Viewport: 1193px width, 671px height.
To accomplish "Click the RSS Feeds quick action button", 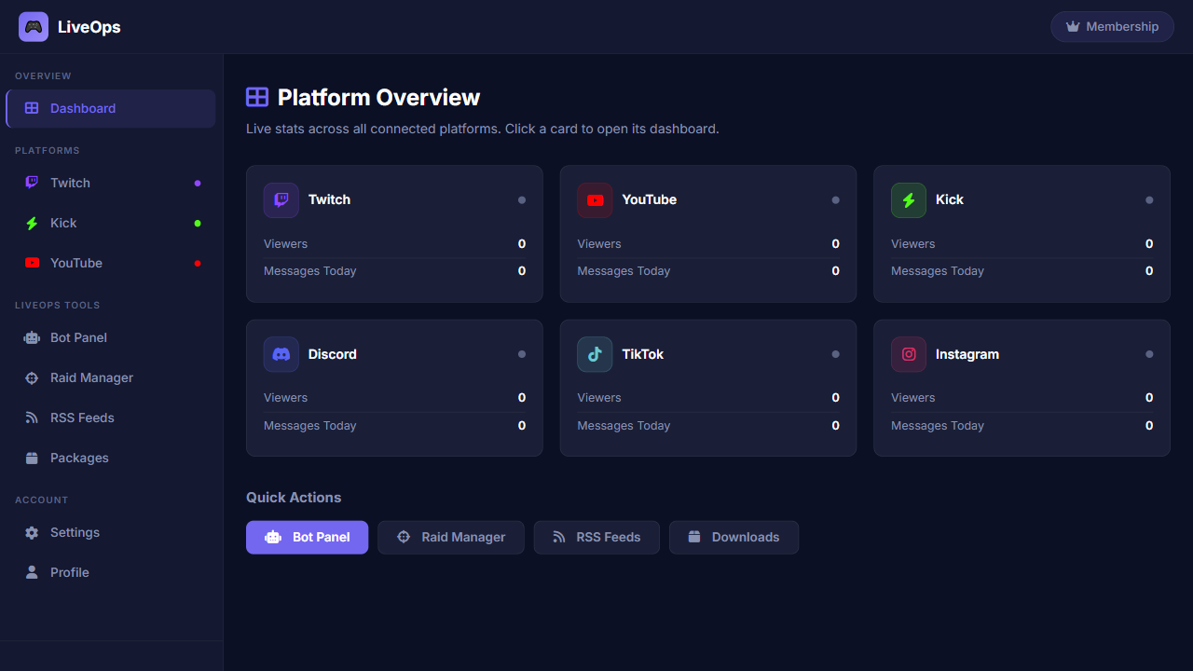I will point(596,537).
